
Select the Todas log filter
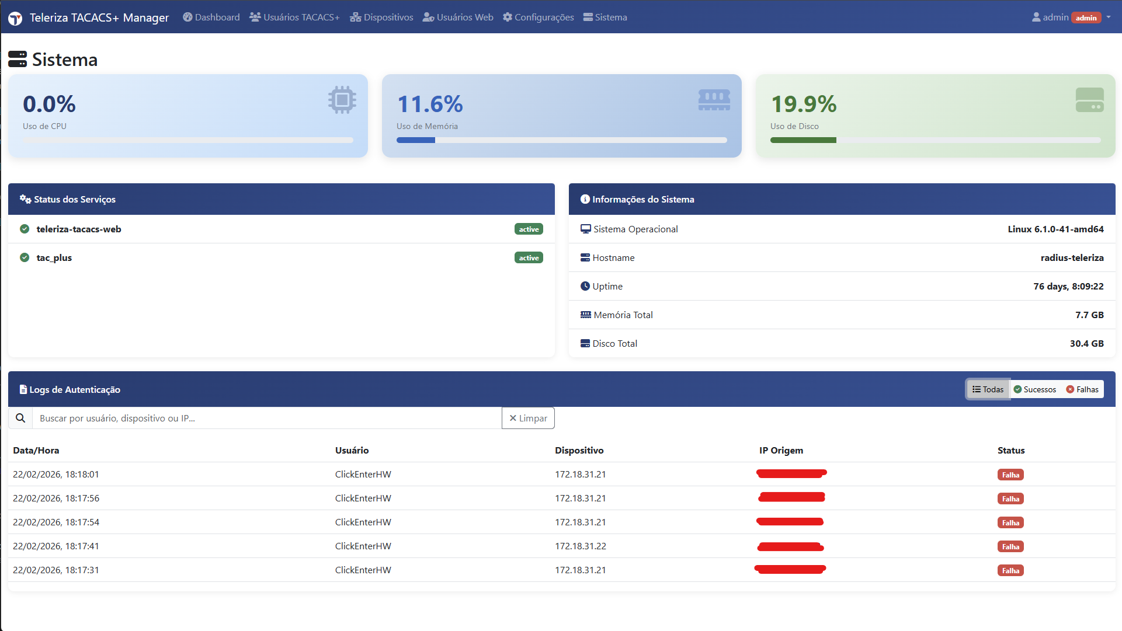coord(988,389)
